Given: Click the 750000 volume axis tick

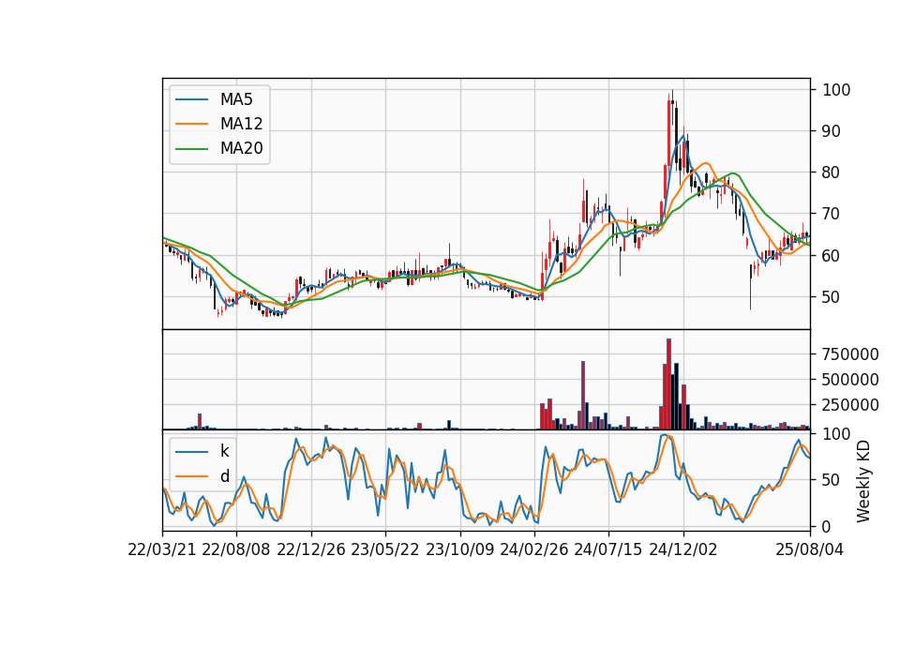Looking at the screenshot, I should (850, 354).
